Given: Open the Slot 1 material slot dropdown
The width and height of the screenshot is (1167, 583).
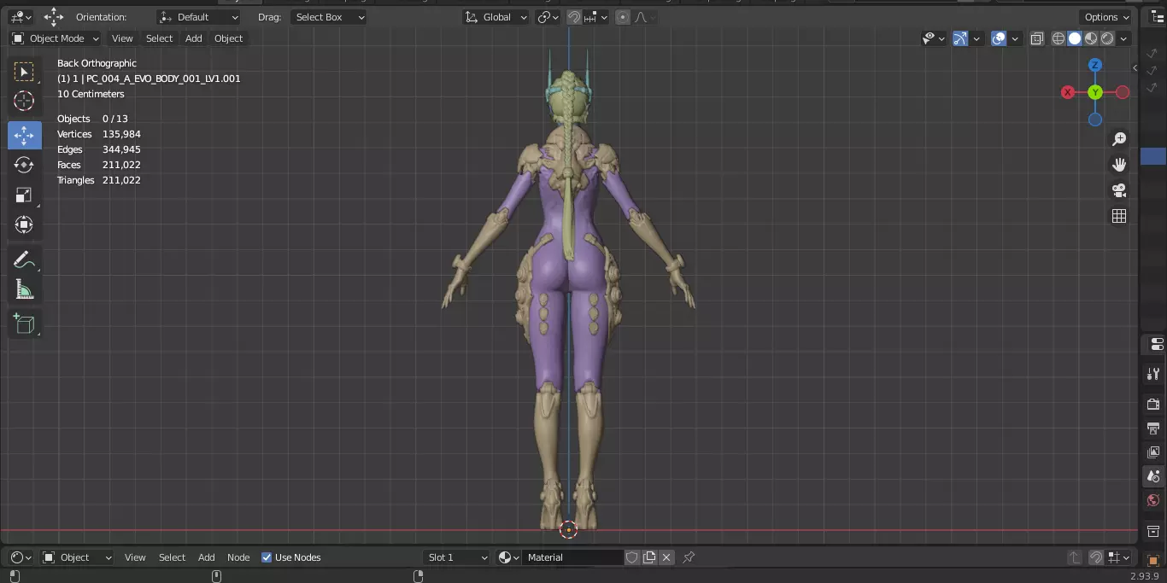Looking at the screenshot, I should 457,557.
